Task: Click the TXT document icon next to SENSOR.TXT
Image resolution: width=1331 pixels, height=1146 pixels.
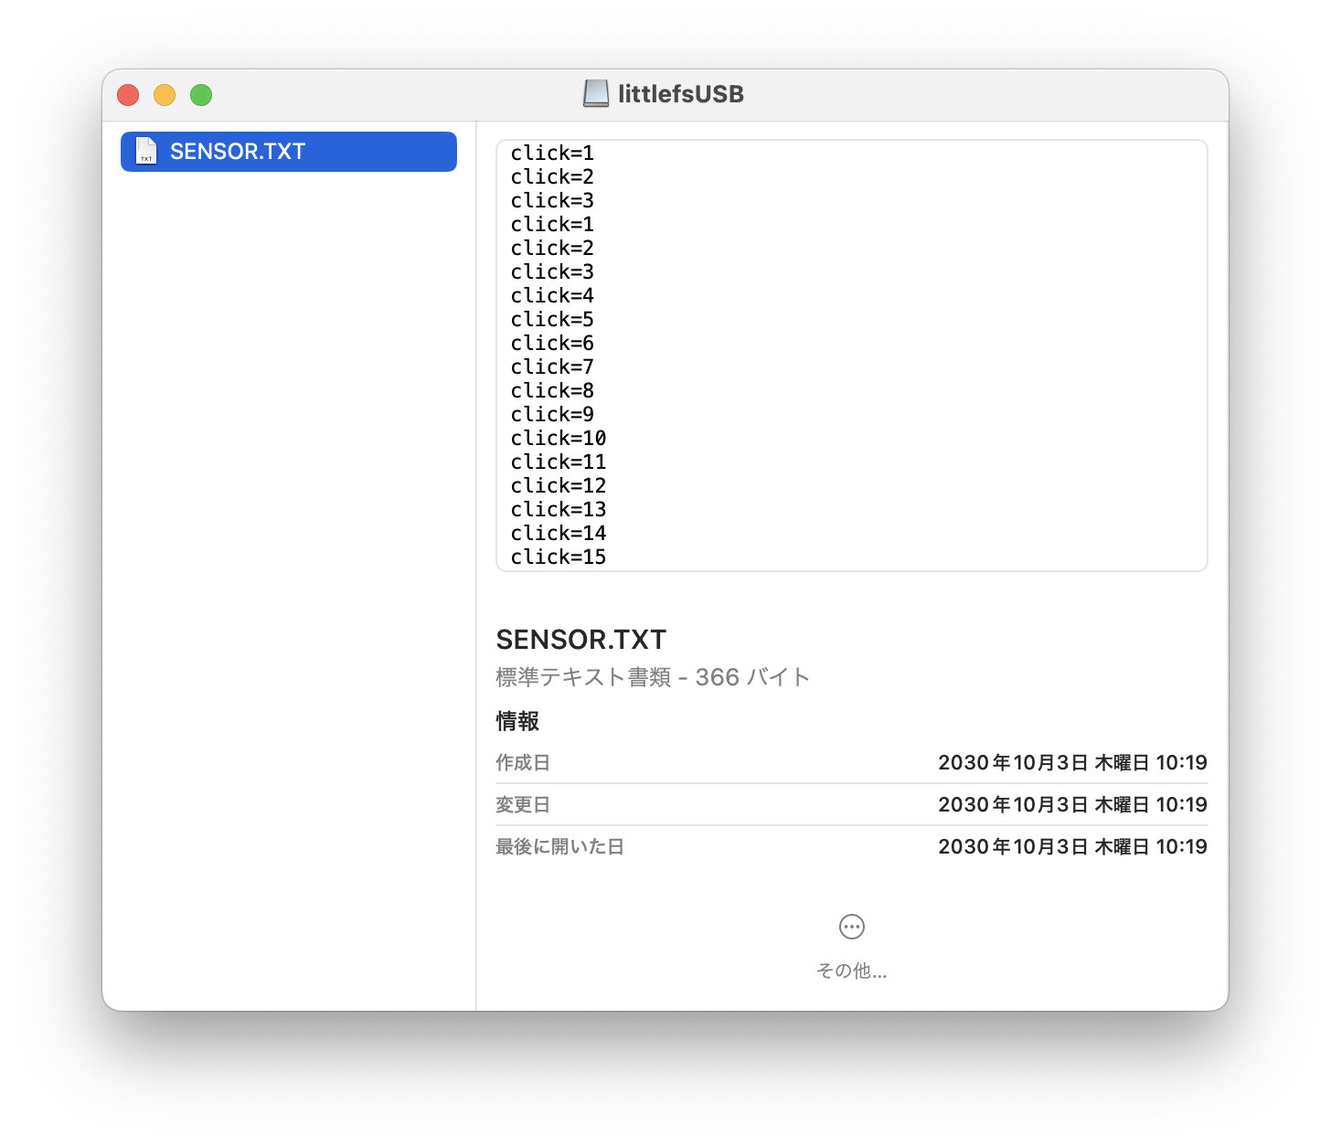Action: 145,151
